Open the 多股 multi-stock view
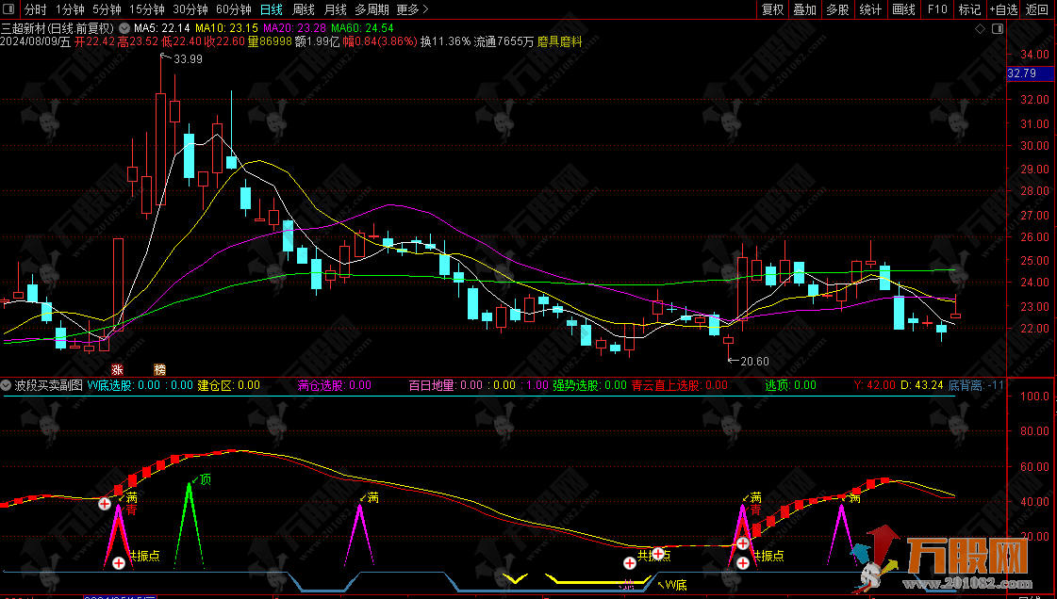This screenshot has width=1057, height=599. tap(837, 9)
